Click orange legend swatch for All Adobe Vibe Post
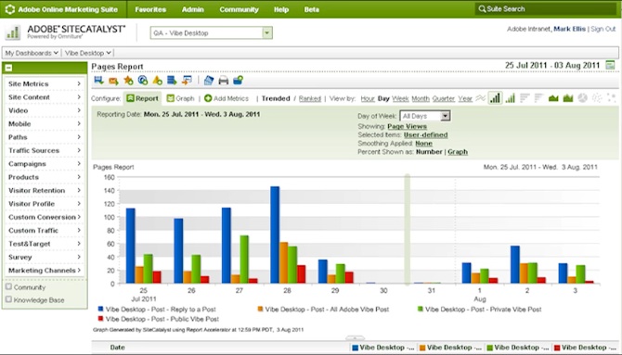 (x=260, y=309)
